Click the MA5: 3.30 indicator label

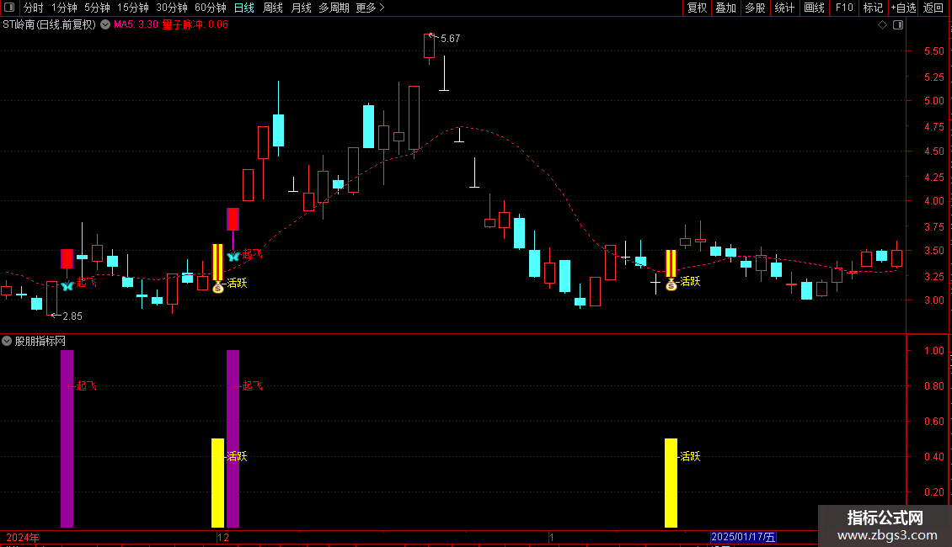click(136, 25)
